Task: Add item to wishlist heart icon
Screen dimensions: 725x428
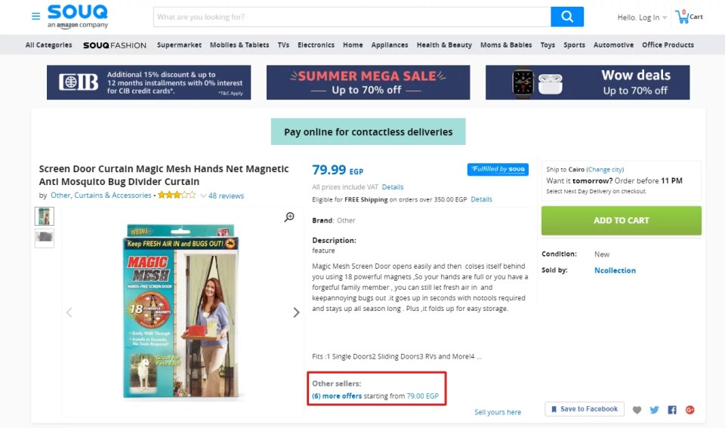Action: (x=637, y=410)
